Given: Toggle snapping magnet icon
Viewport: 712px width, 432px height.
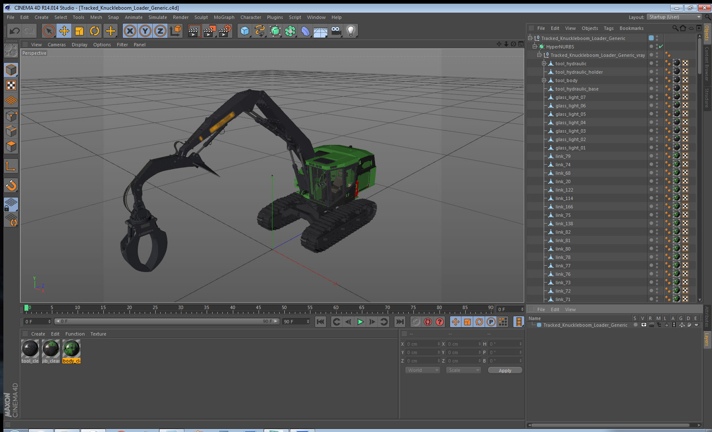Looking at the screenshot, I should coord(11,185).
